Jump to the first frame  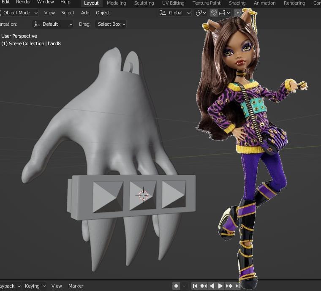pyautogui.click(x=195, y=286)
